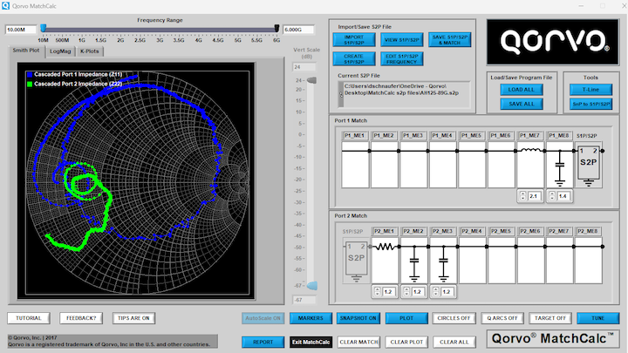Click the LOAD ALL button

[522, 90]
